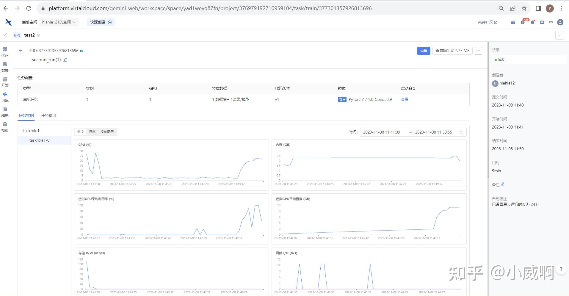
Task: Open the 开发 (develop) sidebar section
Action: pyautogui.click(x=5, y=82)
